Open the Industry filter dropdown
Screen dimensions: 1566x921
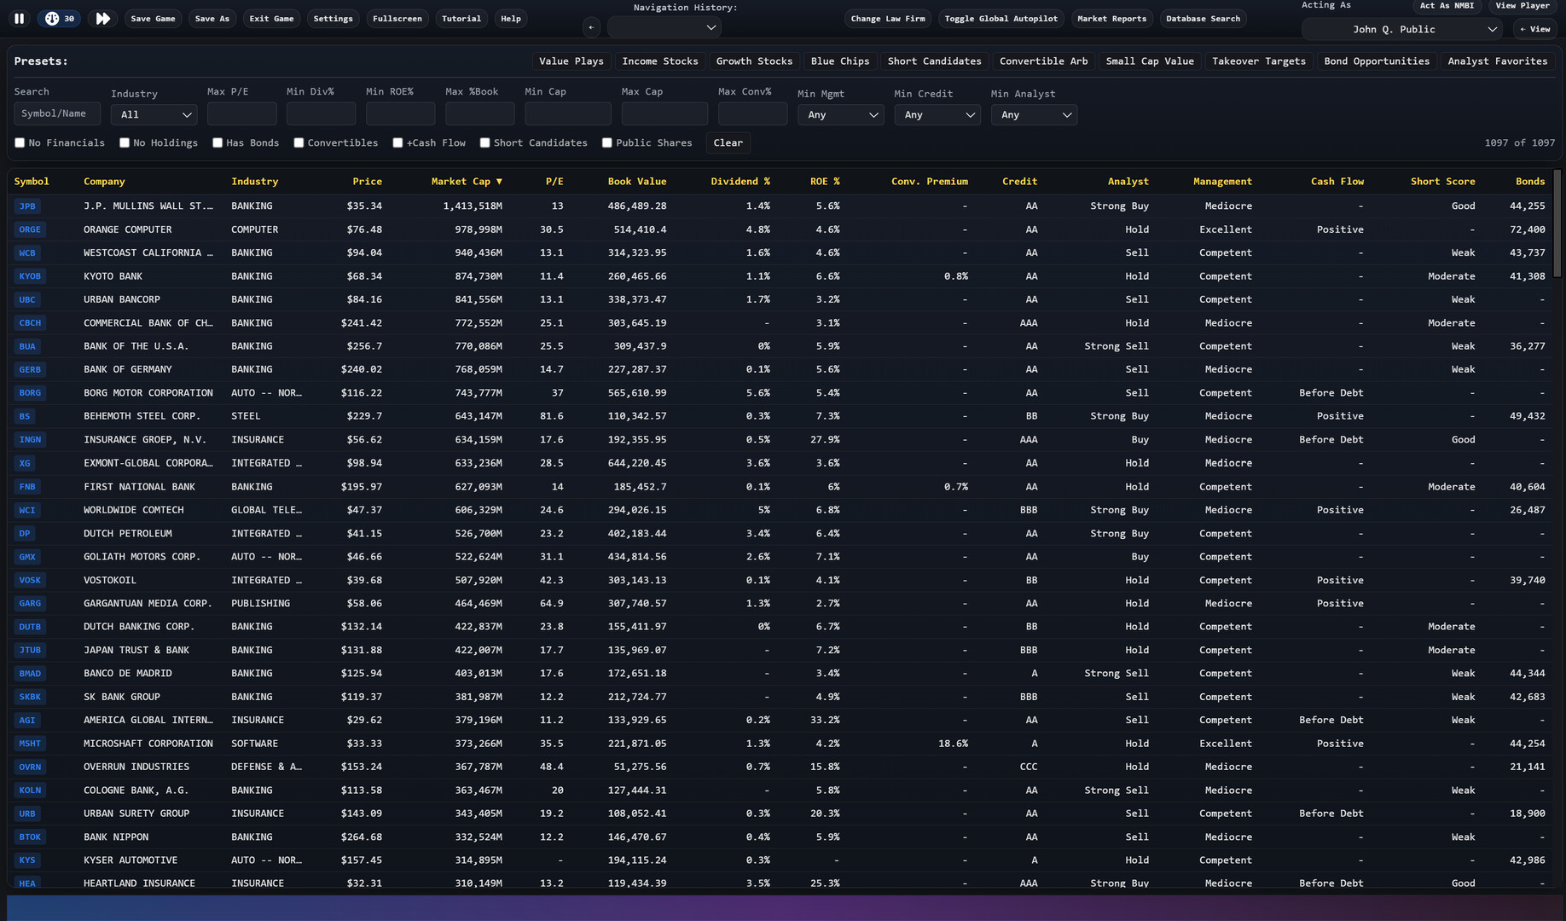pyautogui.click(x=154, y=115)
